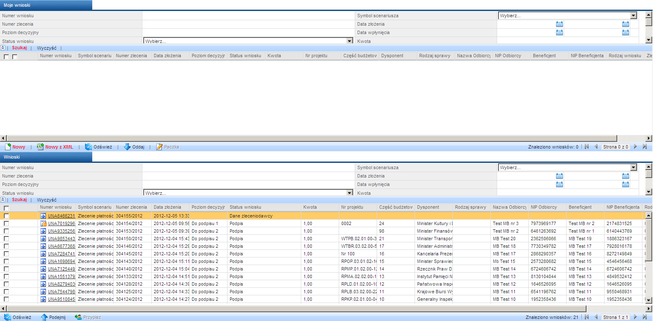Collapse the Wnioski search filter section

(x=3, y=200)
